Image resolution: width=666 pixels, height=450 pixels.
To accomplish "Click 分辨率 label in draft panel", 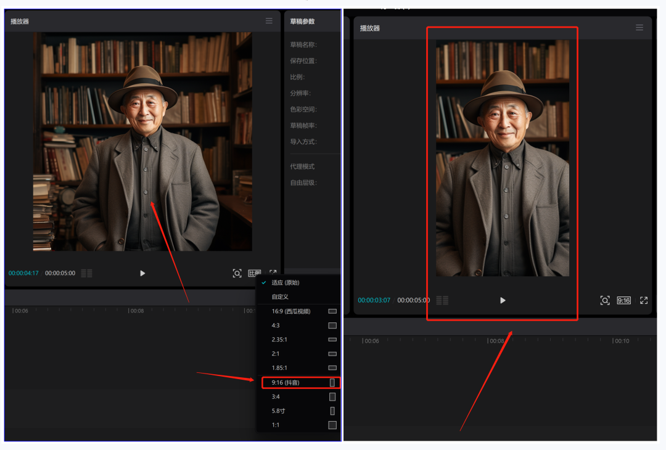I will [300, 93].
